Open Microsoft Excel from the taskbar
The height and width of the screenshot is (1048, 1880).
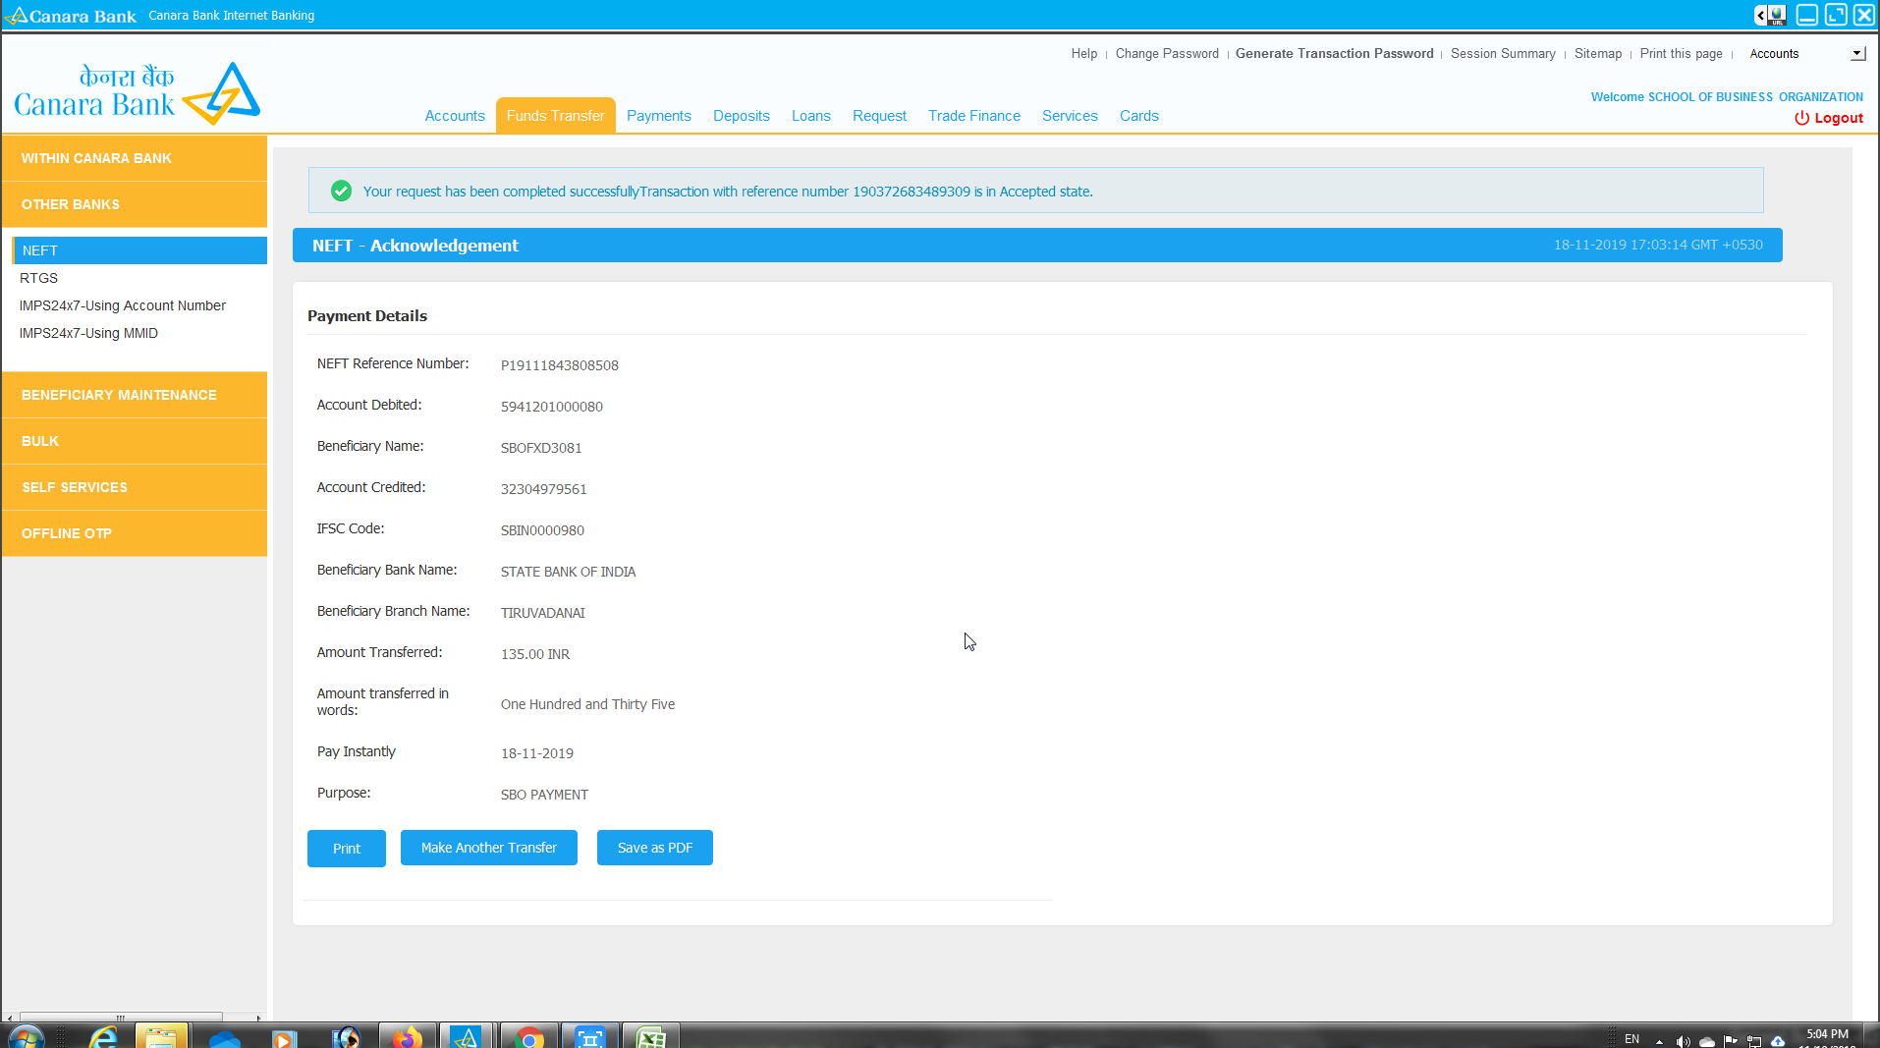click(651, 1037)
